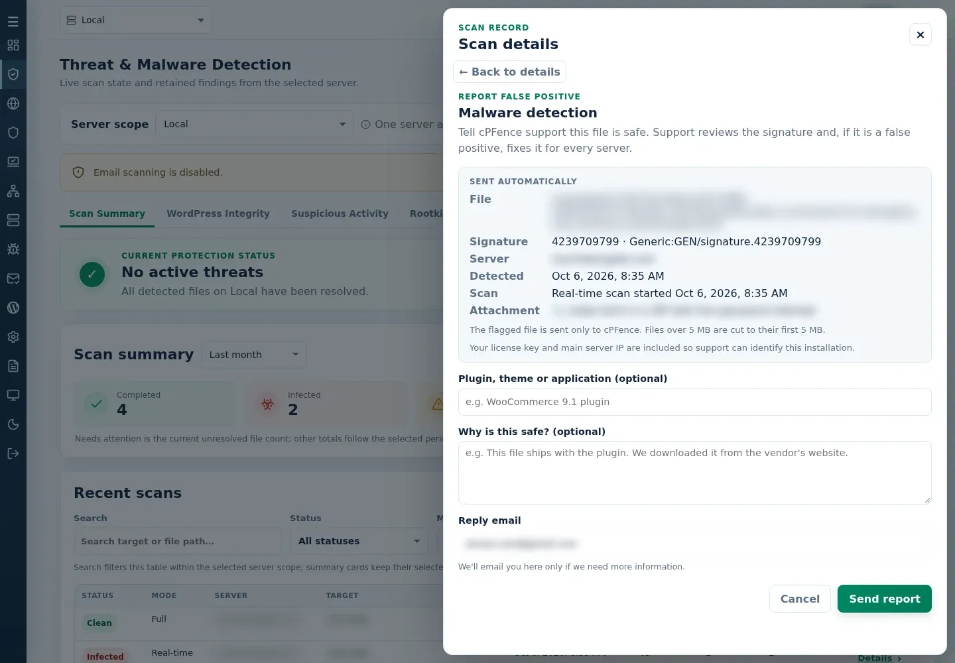955x663 pixels.
Task: Click the Reply email field
Action: [695, 544]
